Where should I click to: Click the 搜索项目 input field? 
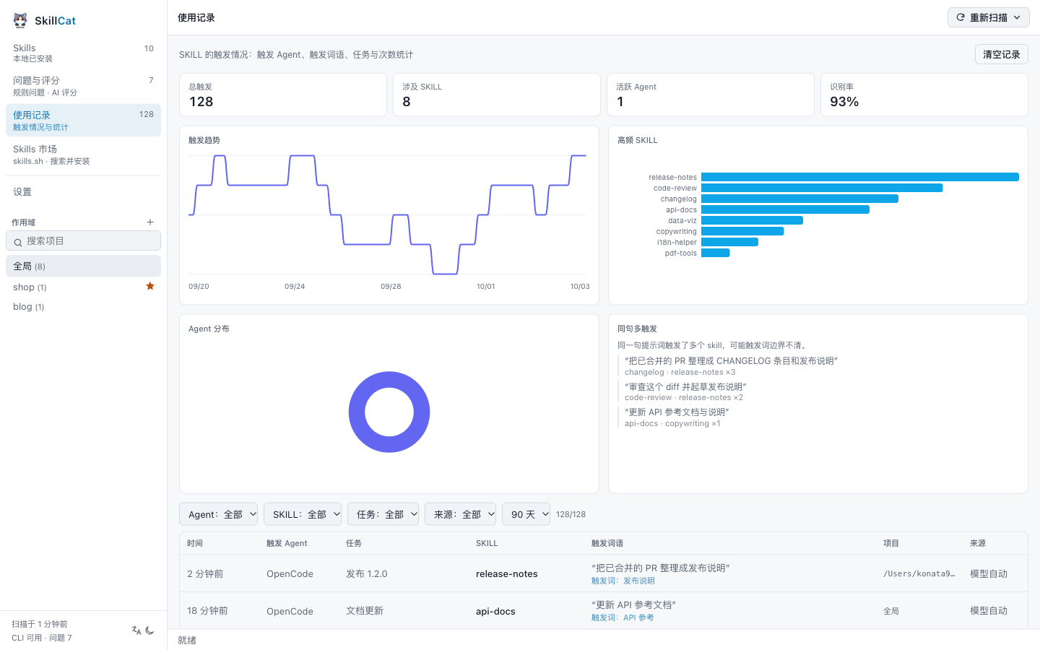click(83, 241)
